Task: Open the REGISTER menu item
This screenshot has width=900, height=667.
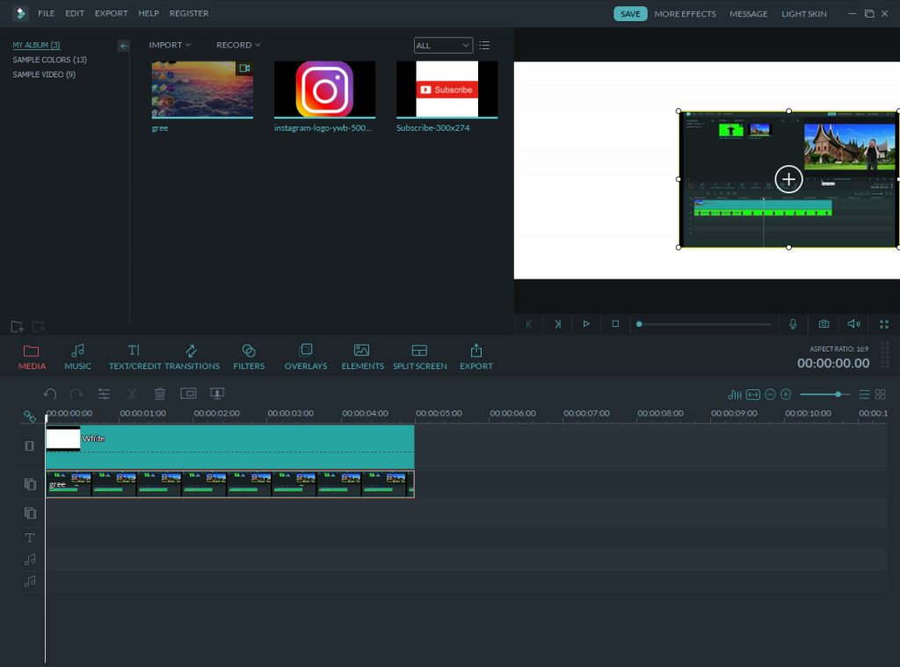Action: click(x=189, y=13)
